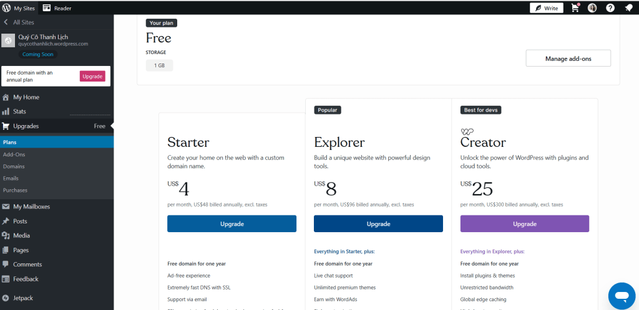Open Reader from the top bar
Screen dimensions: 639x310
coord(57,8)
